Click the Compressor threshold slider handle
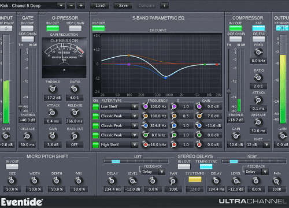This screenshot has height=208, width=289. (229, 91)
